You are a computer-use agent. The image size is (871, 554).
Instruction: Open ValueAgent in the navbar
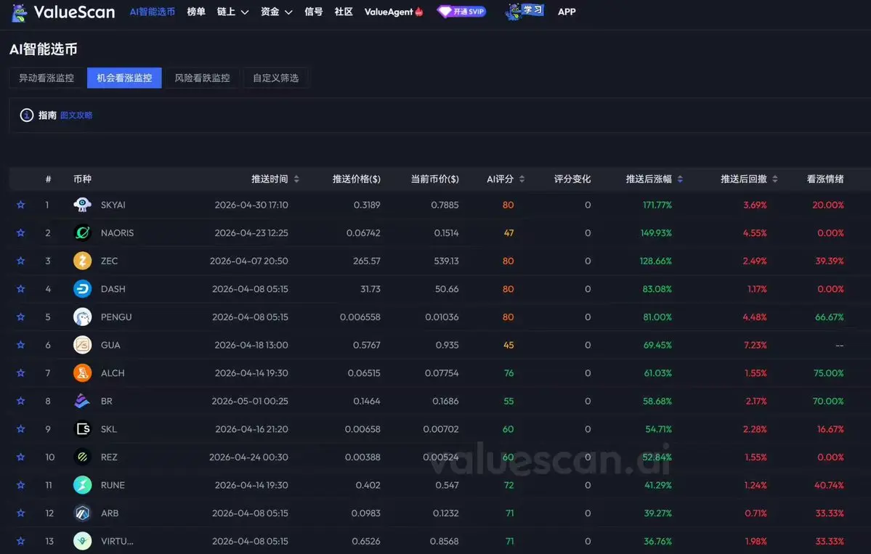pyautogui.click(x=393, y=12)
